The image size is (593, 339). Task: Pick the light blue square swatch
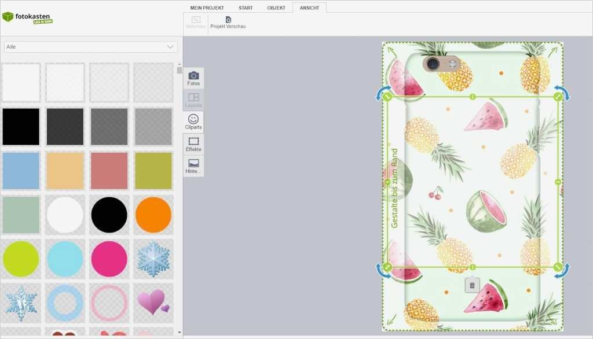point(21,171)
